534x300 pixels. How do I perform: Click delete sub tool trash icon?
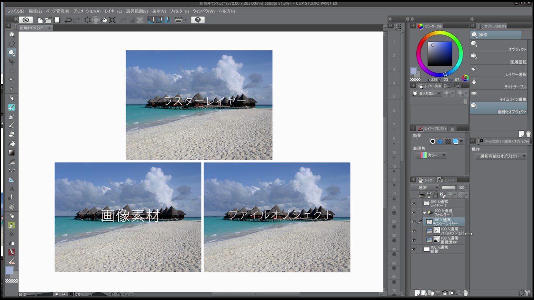pyautogui.click(x=528, y=134)
